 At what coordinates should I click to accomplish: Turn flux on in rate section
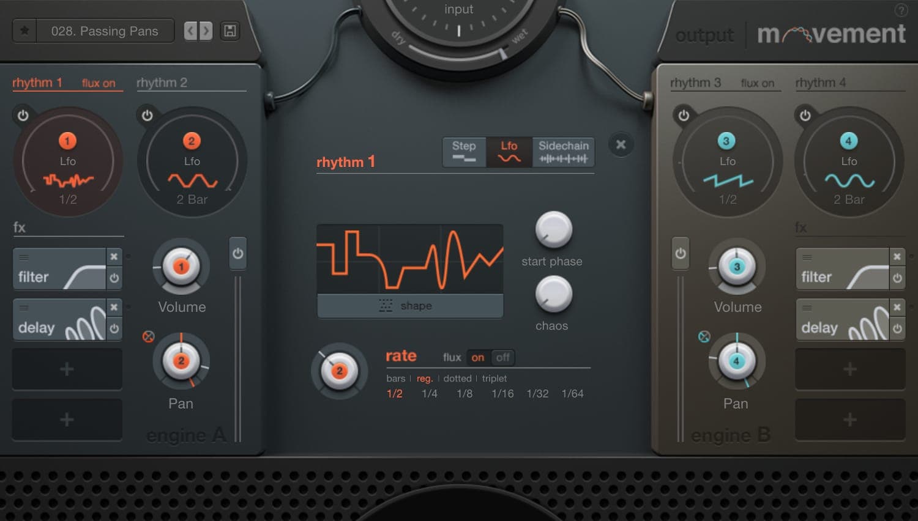point(478,358)
